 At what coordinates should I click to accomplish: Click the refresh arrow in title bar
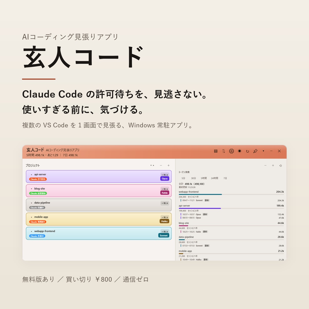coord(247,151)
